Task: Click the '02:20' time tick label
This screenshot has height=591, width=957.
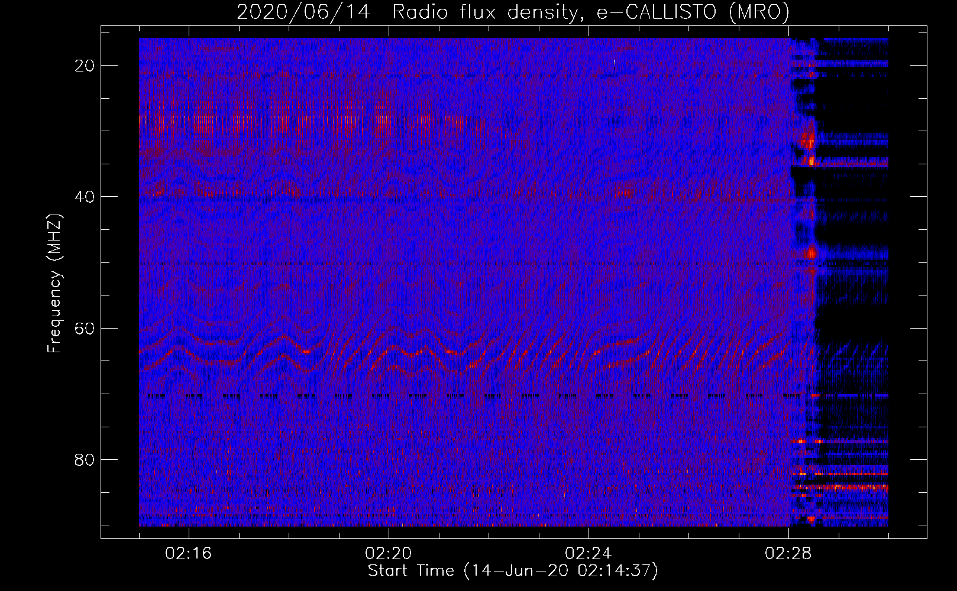Action: (x=389, y=554)
